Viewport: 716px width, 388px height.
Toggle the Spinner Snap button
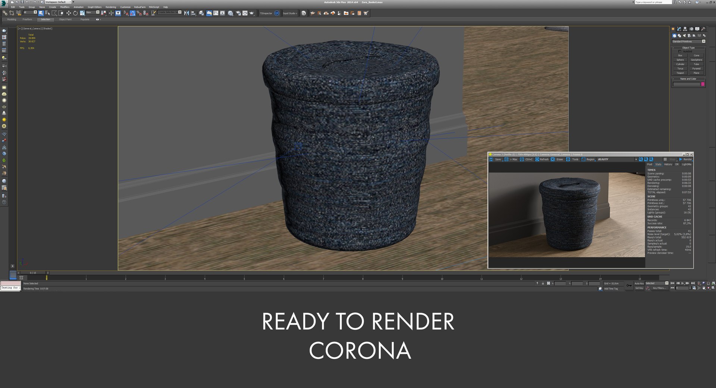146,13
